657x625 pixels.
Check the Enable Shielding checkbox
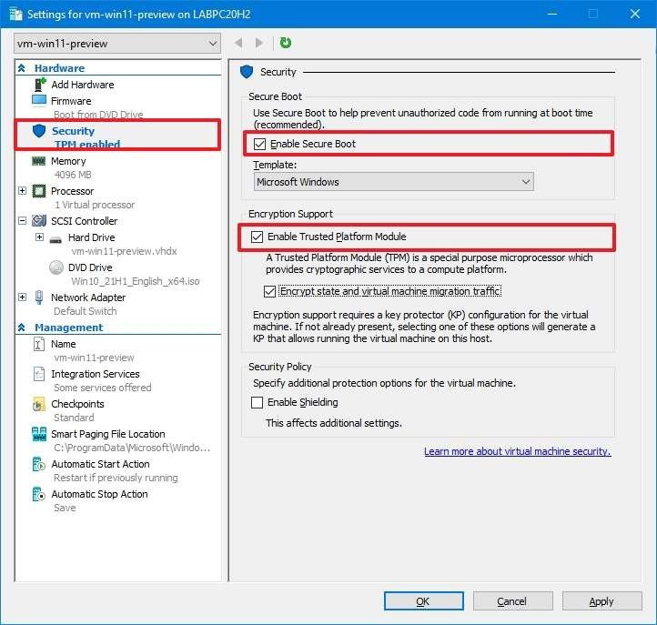257,402
